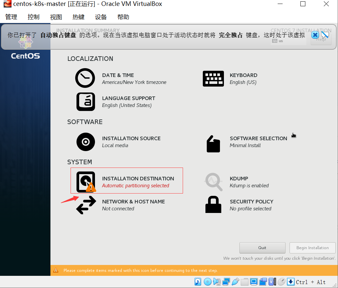Click 'Not connected' network status text
The height and width of the screenshot is (288, 338).
point(118,209)
